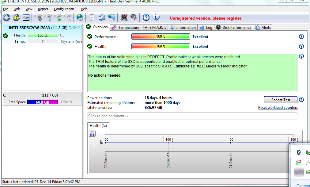Click the Action Center flag tray icon
The width and height of the screenshot is (310, 187).
[x=308, y=162]
